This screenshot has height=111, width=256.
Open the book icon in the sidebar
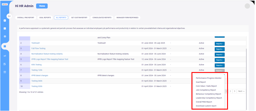(5, 28)
